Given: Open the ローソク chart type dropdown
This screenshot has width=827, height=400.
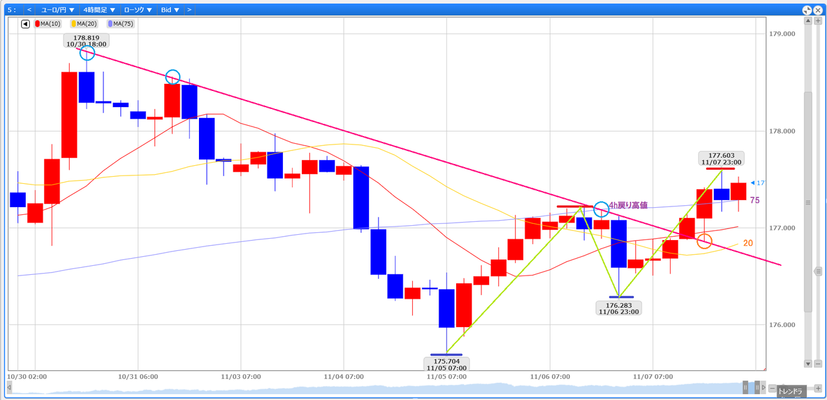Looking at the screenshot, I should coord(138,10).
